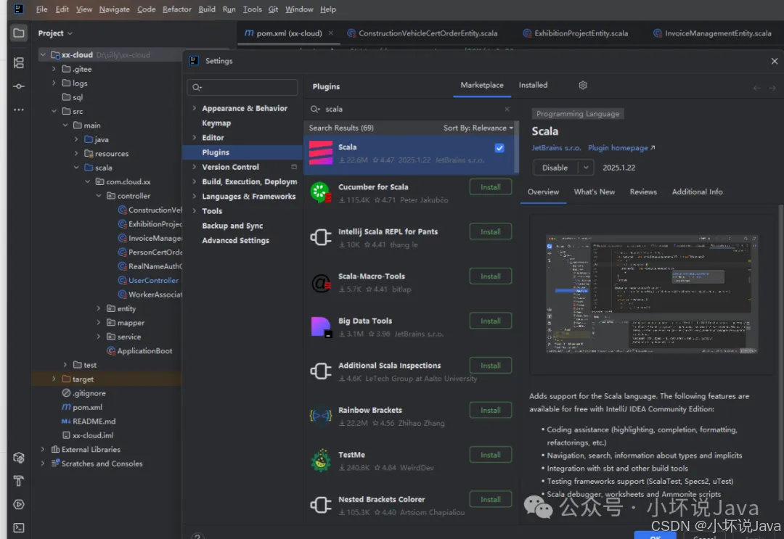The image size is (784, 539).
Task: Click the Cucumber for Scala plugin icon
Action: [321, 192]
